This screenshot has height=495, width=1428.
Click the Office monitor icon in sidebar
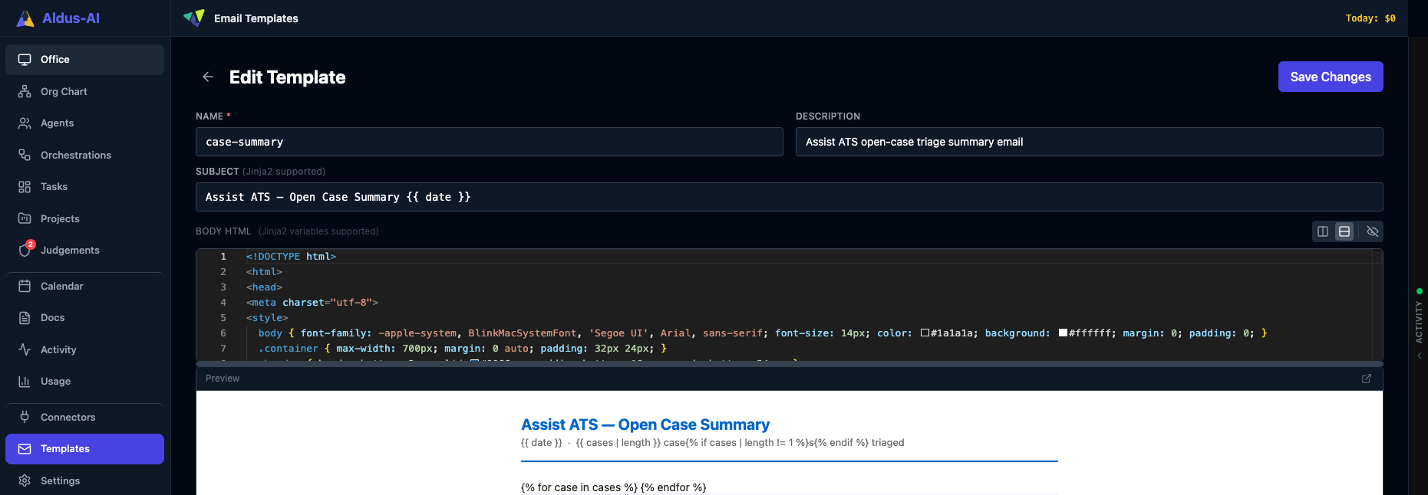(x=25, y=60)
